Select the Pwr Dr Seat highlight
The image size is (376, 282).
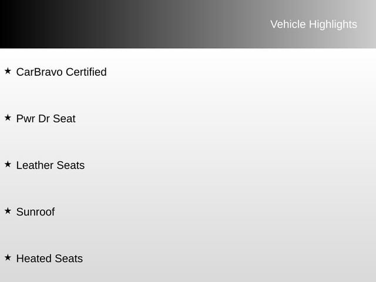coord(46,119)
